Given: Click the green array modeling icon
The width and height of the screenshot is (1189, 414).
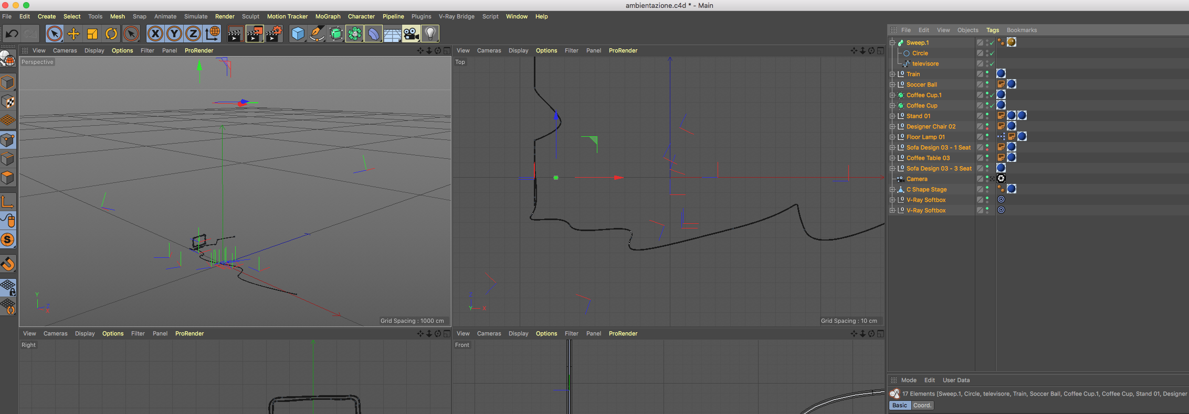Looking at the screenshot, I should (x=355, y=34).
